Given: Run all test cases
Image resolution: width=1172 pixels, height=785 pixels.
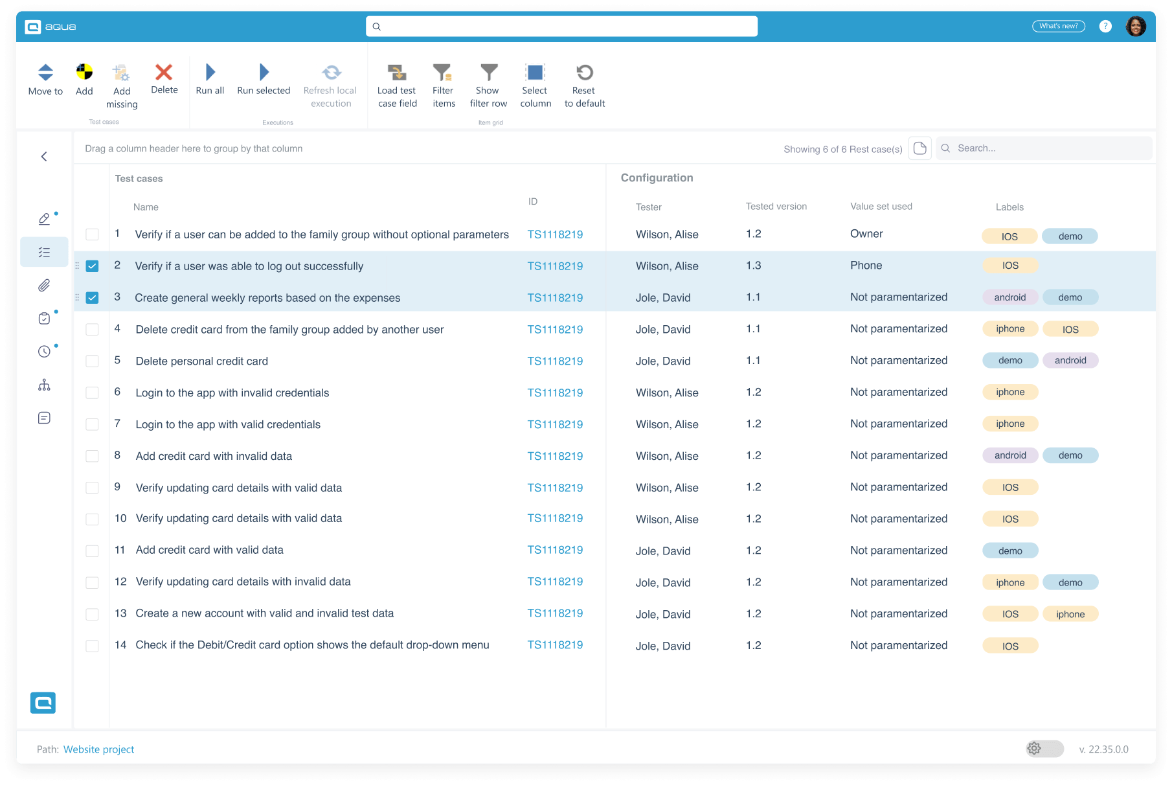Looking at the screenshot, I should (210, 73).
